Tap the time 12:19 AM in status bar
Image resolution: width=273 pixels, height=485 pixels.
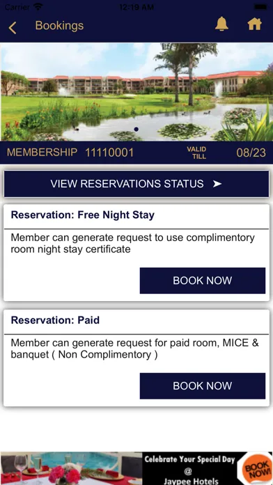pos(136,7)
